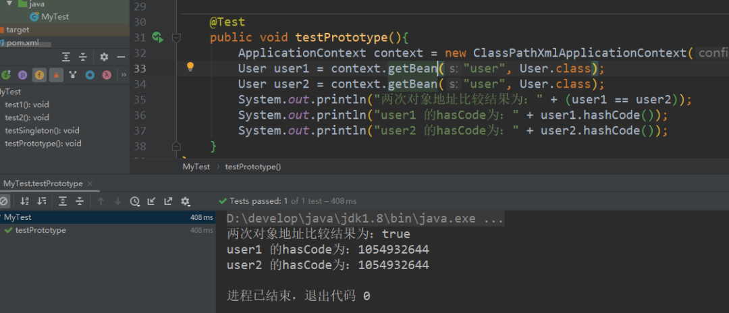Screen dimensions: 729x313
Task: Click getBean call on line 33
Action: click(x=413, y=69)
